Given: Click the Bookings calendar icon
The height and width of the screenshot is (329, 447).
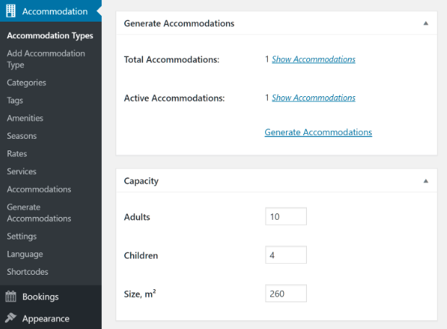Looking at the screenshot, I should click(11, 296).
